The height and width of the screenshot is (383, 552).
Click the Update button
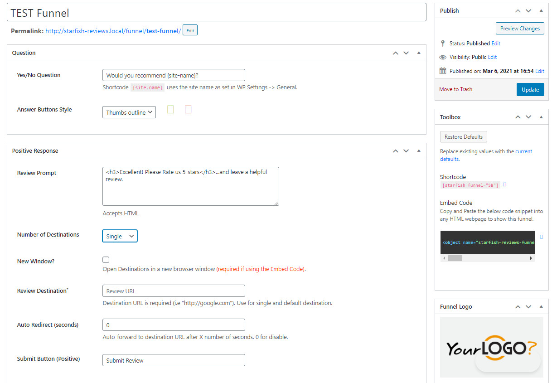(530, 89)
